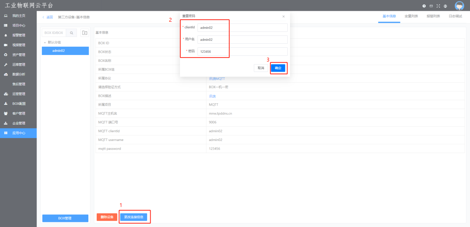The image size is (470, 227).
Task: Open the mail messages icon
Action: 431,6
